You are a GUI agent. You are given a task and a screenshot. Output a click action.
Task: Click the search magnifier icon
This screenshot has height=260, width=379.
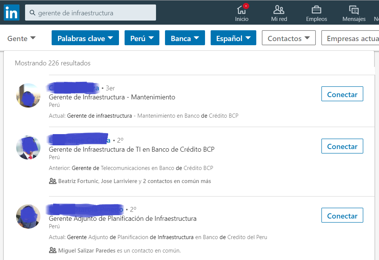33,13
